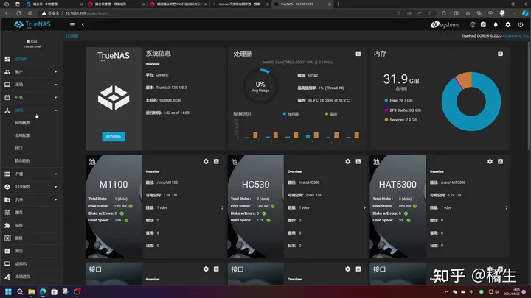Open the 仪表板 dashboard sidebar icon
The image size is (531, 298).
7,59
